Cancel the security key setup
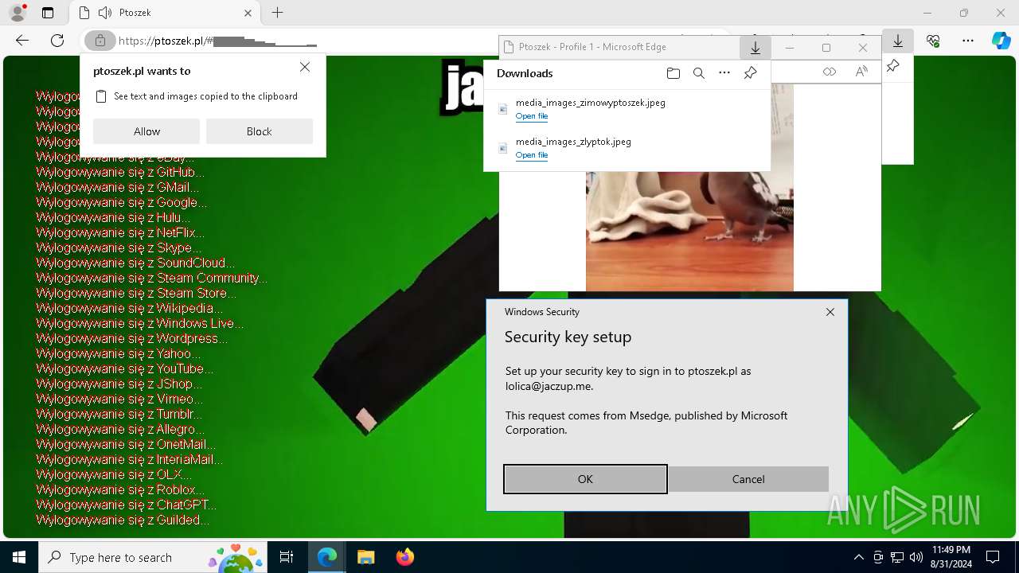This screenshot has height=573, width=1019. (748, 479)
